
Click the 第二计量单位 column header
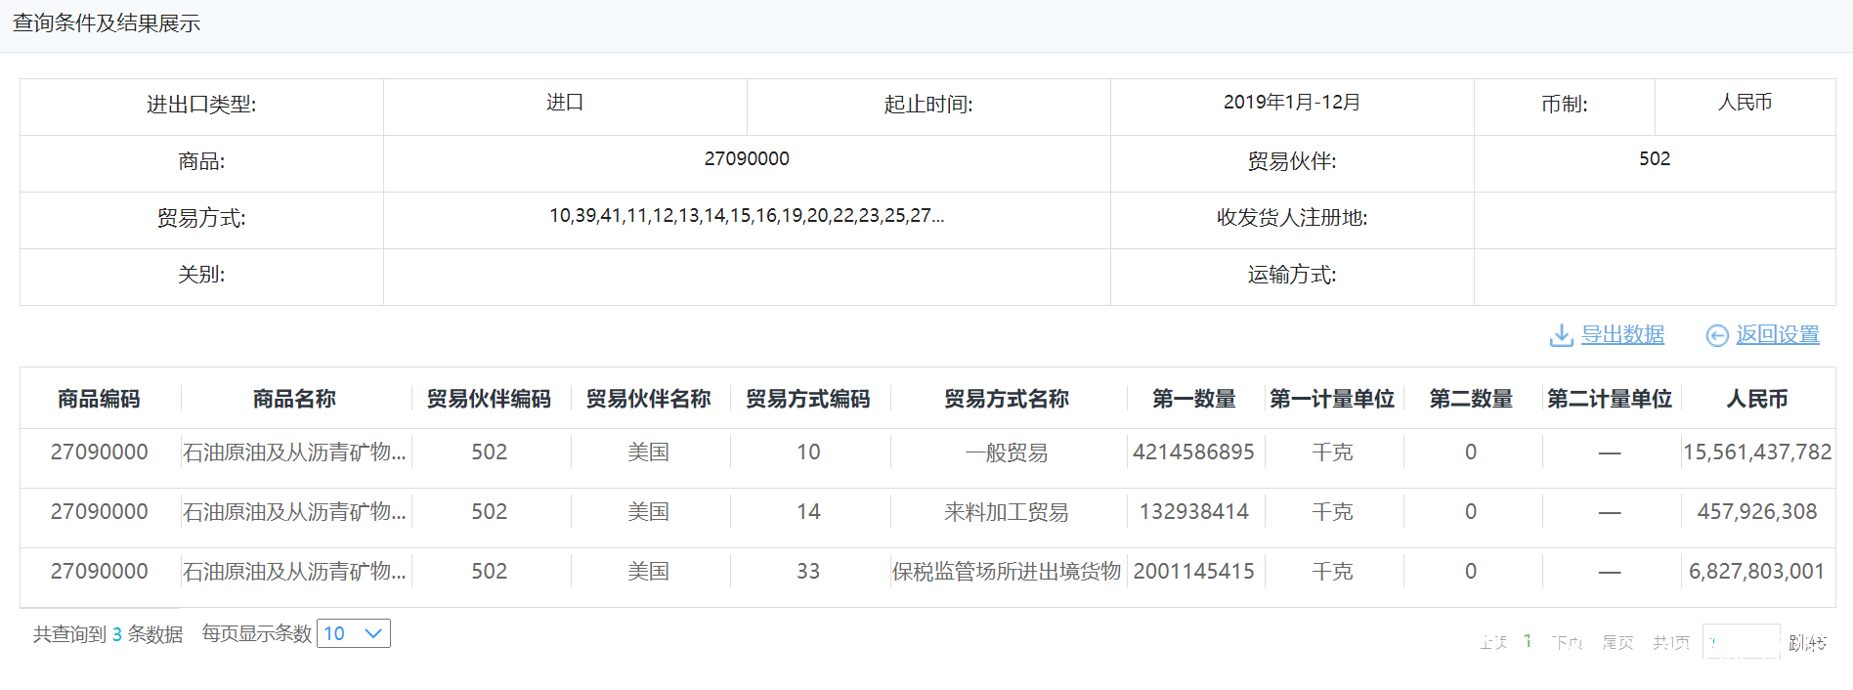(1610, 399)
